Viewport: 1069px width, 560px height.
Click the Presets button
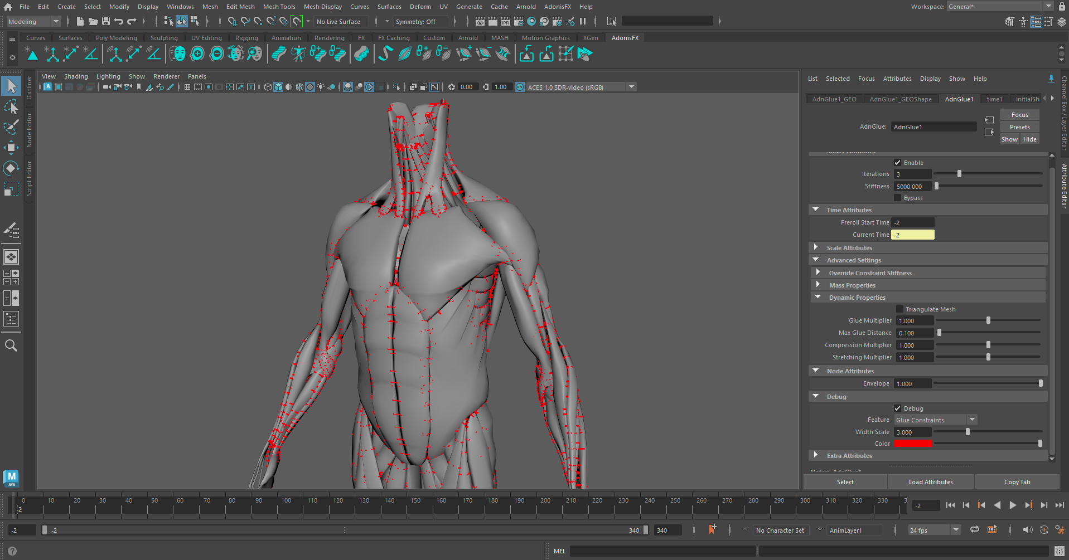pos(1019,127)
